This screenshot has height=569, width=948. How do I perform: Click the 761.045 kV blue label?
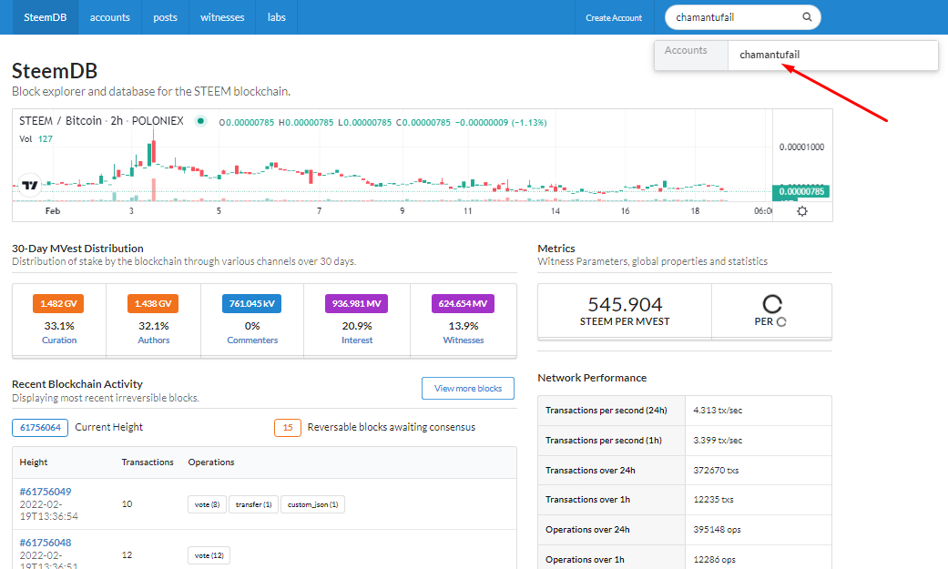click(x=251, y=303)
